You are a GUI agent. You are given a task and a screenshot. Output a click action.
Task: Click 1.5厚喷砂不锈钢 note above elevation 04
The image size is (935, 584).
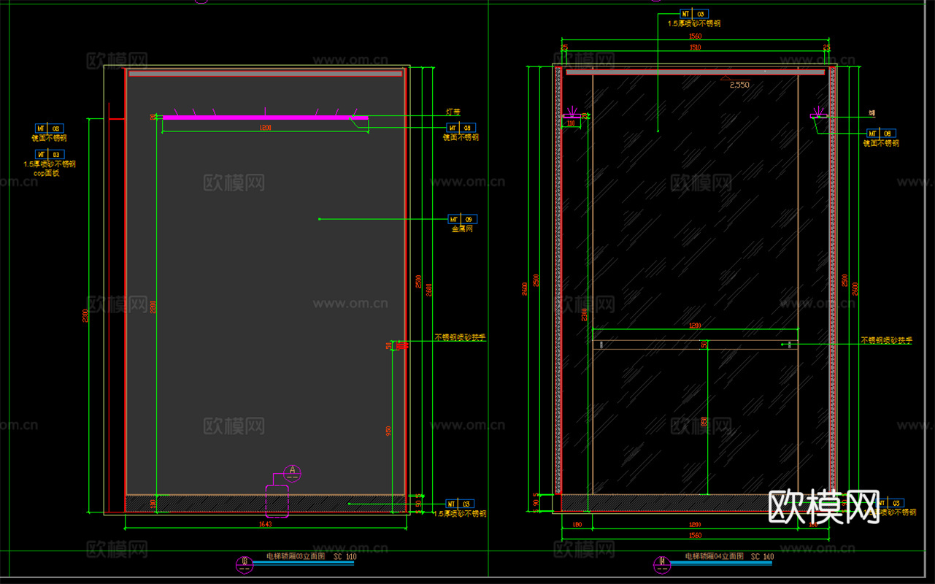(x=695, y=24)
